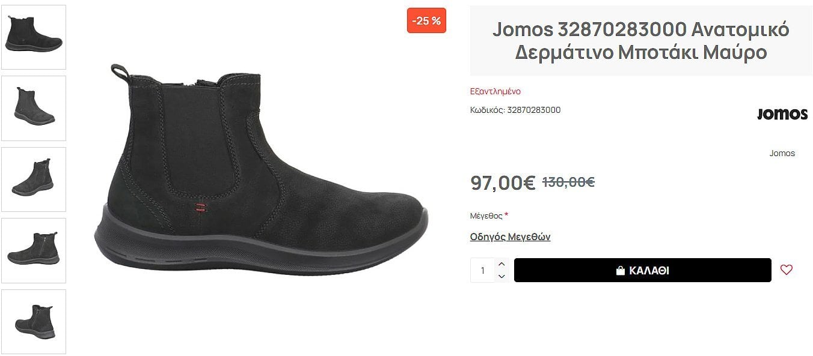
Task: Open the Jomos brand text link
Action: pos(782,153)
